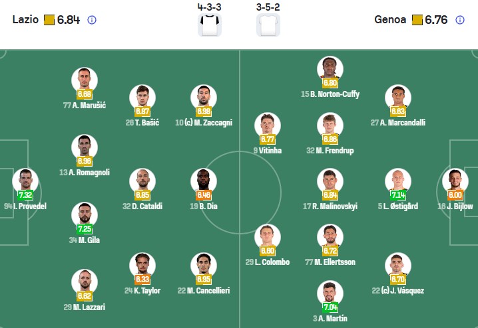Open B. Dia's player photo

(x=204, y=181)
